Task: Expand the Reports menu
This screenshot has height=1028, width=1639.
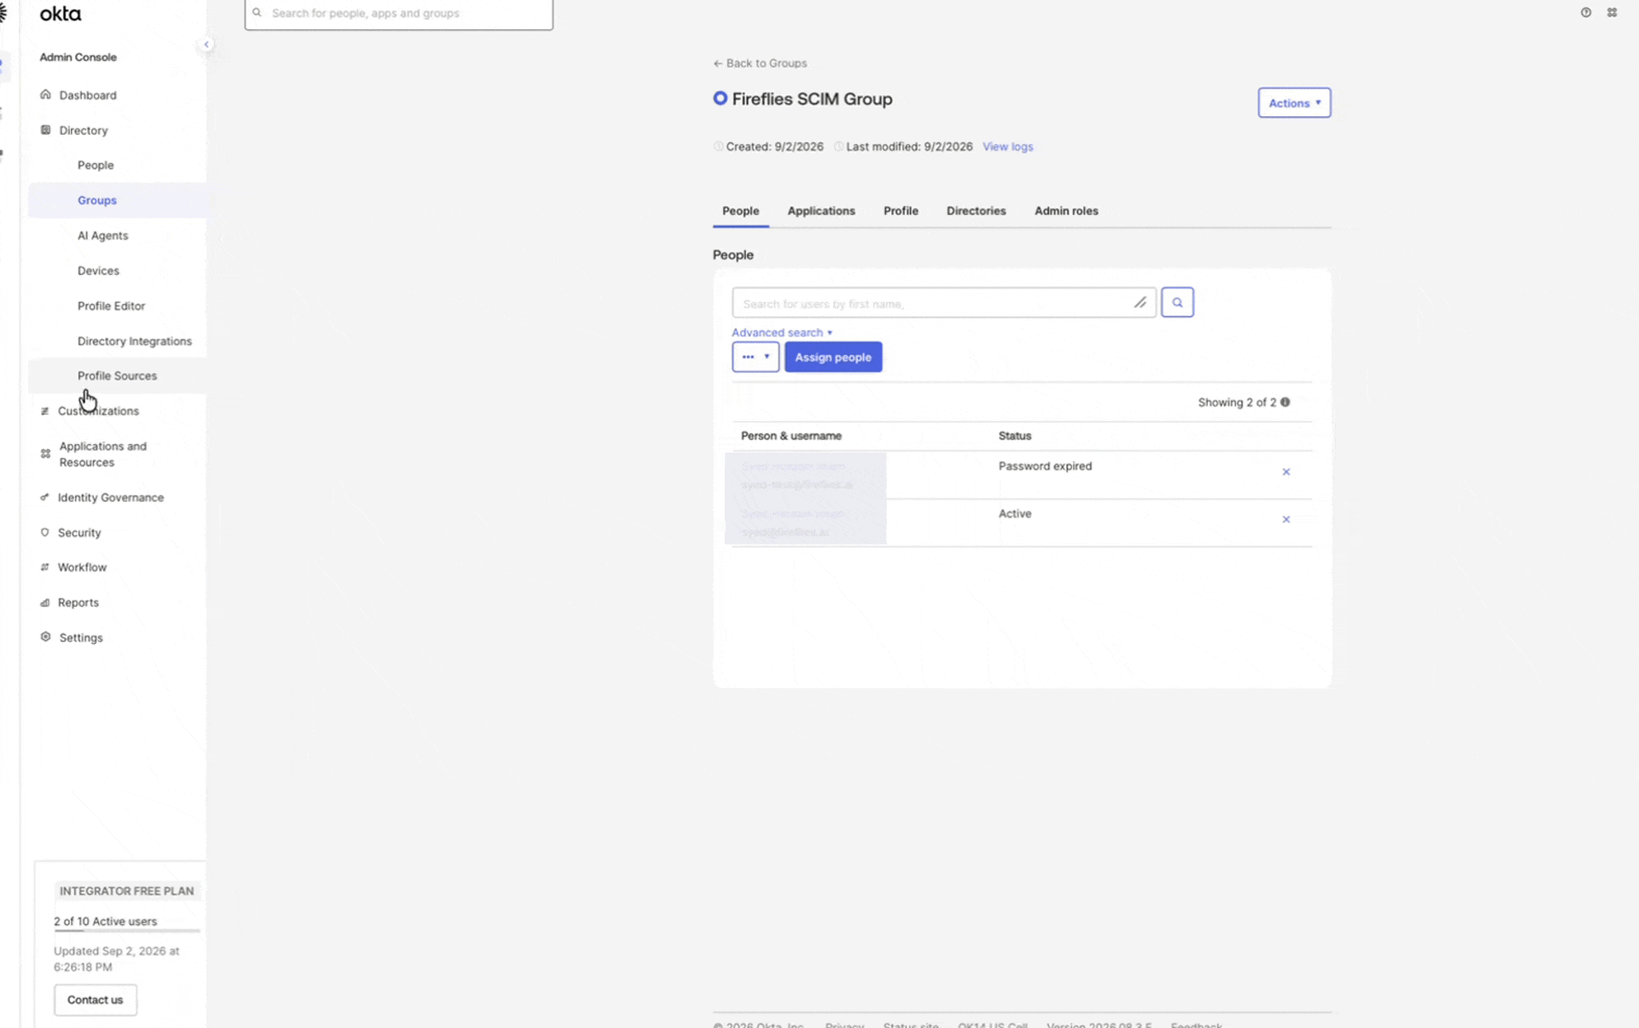Action: pyautogui.click(x=78, y=602)
